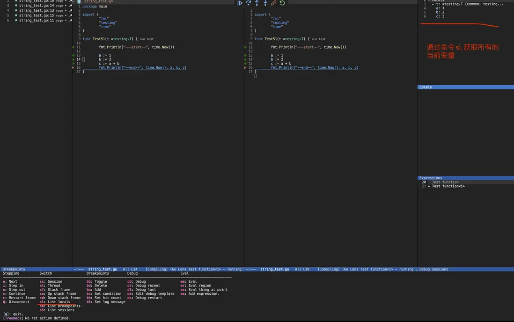Expand Test function<1> in Expressions panel

click(429, 186)
